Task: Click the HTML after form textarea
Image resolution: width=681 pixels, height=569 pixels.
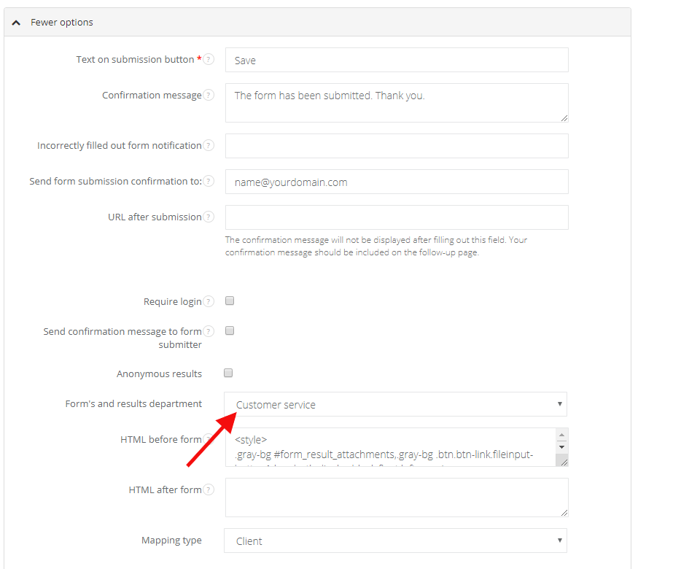Action: coord(397,498)
